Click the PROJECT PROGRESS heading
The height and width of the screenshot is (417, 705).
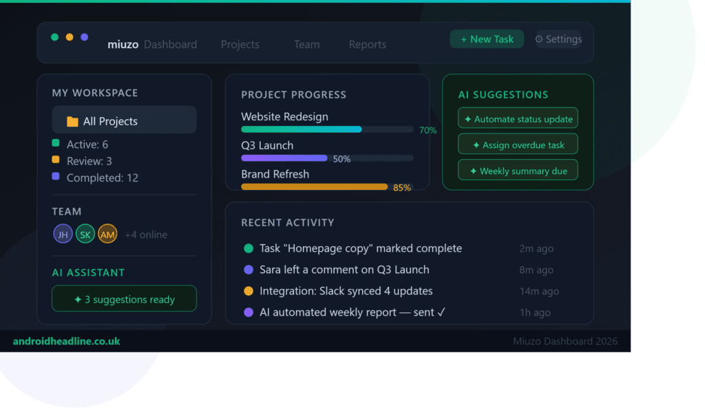coord(293,95)
